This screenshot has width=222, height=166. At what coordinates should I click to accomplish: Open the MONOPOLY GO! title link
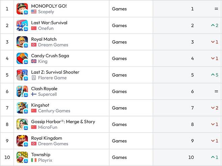pos(49,6)
